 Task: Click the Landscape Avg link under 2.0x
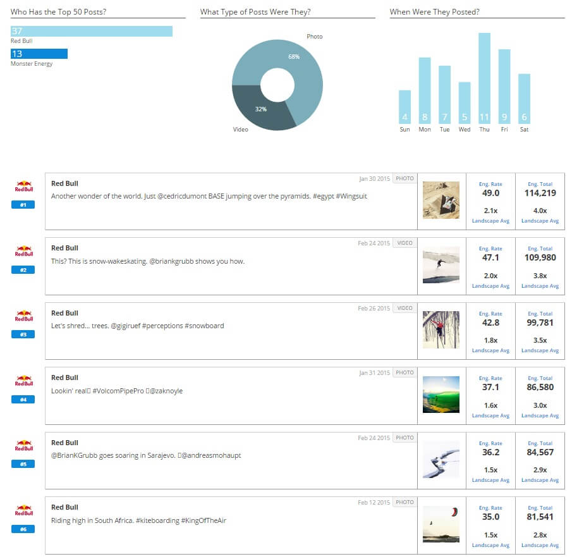pyautogui.click(x=490, y=286)
